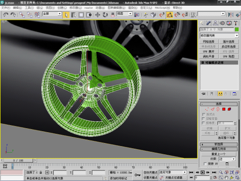Click the Mirror tool icon
Image resolution: width=241 pixels, height=181 pixels.
pos(231,15)
